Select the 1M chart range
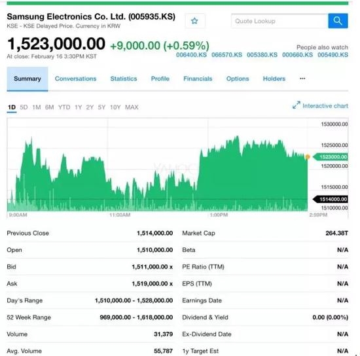 37,107
